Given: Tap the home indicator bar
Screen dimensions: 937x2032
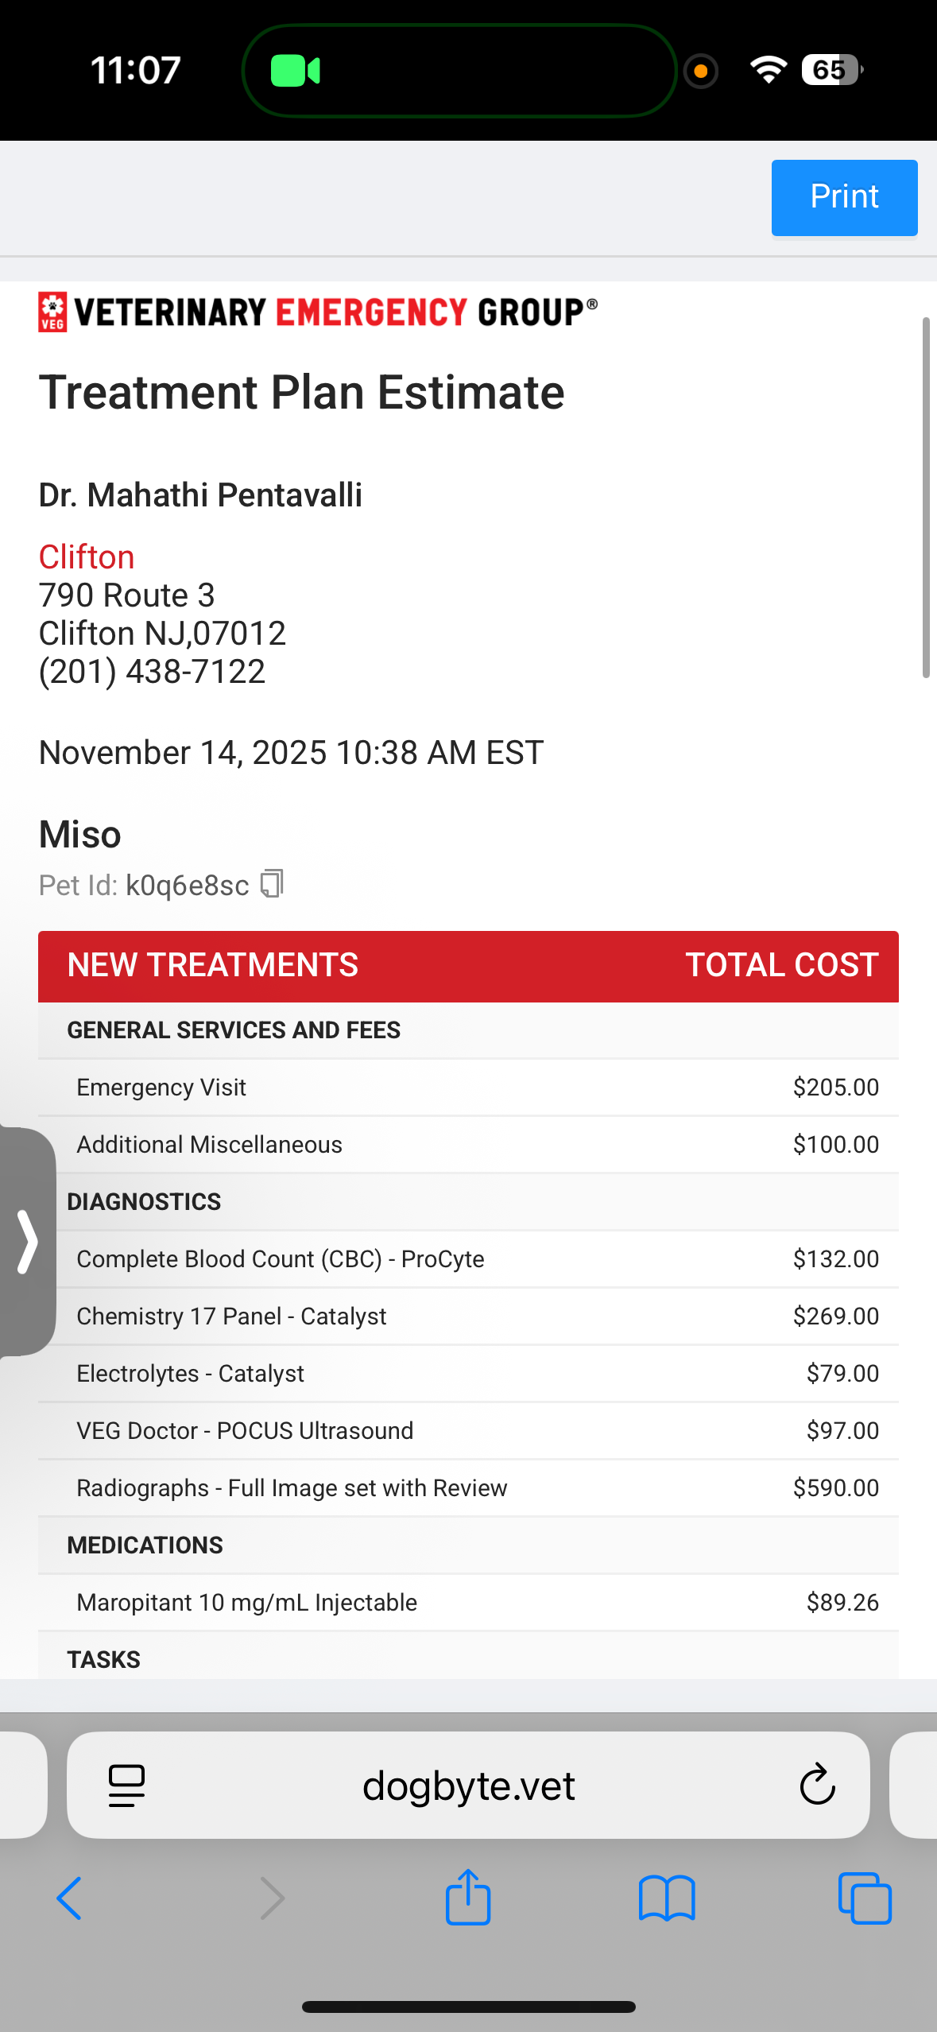Looking at the screenshot, I should 468,2007.
